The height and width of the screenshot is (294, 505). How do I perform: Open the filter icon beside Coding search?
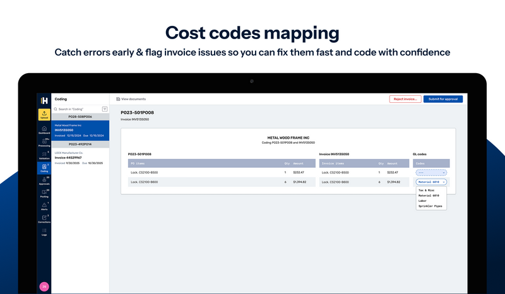pyautogui.click(x=105, y=109)
